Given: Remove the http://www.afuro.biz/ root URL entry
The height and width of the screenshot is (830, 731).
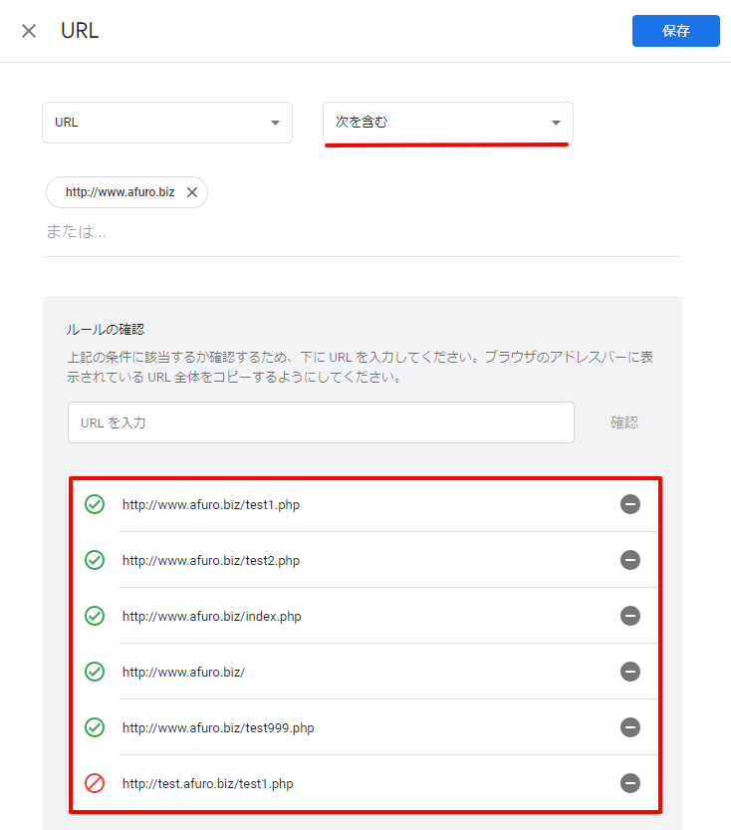Looking at the screenshot, I should click(630, 672).
